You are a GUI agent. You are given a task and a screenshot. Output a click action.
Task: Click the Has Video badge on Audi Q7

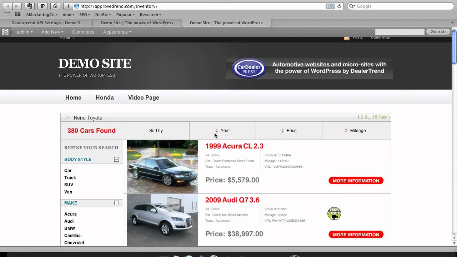(x=334, y=213)
